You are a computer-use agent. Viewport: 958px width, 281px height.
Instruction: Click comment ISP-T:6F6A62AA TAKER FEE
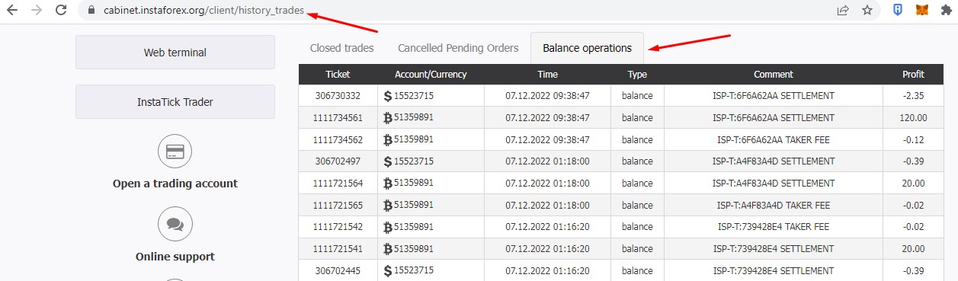click(774, 140)
